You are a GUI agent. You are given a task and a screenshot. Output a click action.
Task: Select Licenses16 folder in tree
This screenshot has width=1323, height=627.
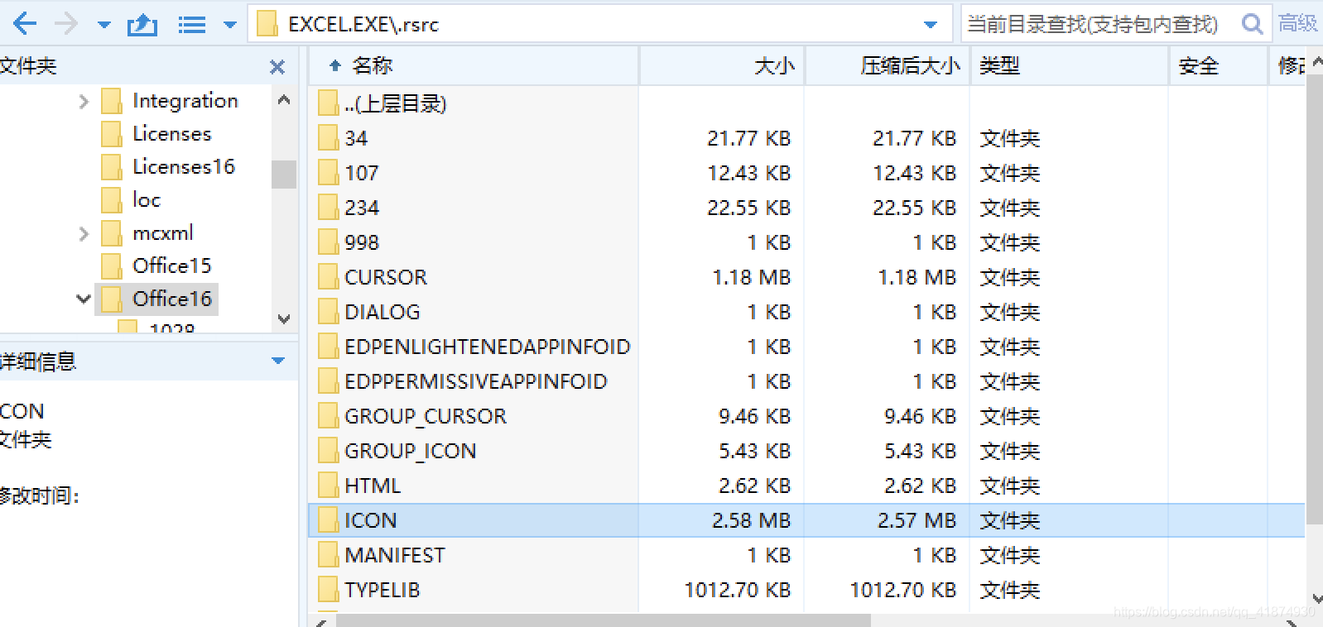[x=184, y=167]
